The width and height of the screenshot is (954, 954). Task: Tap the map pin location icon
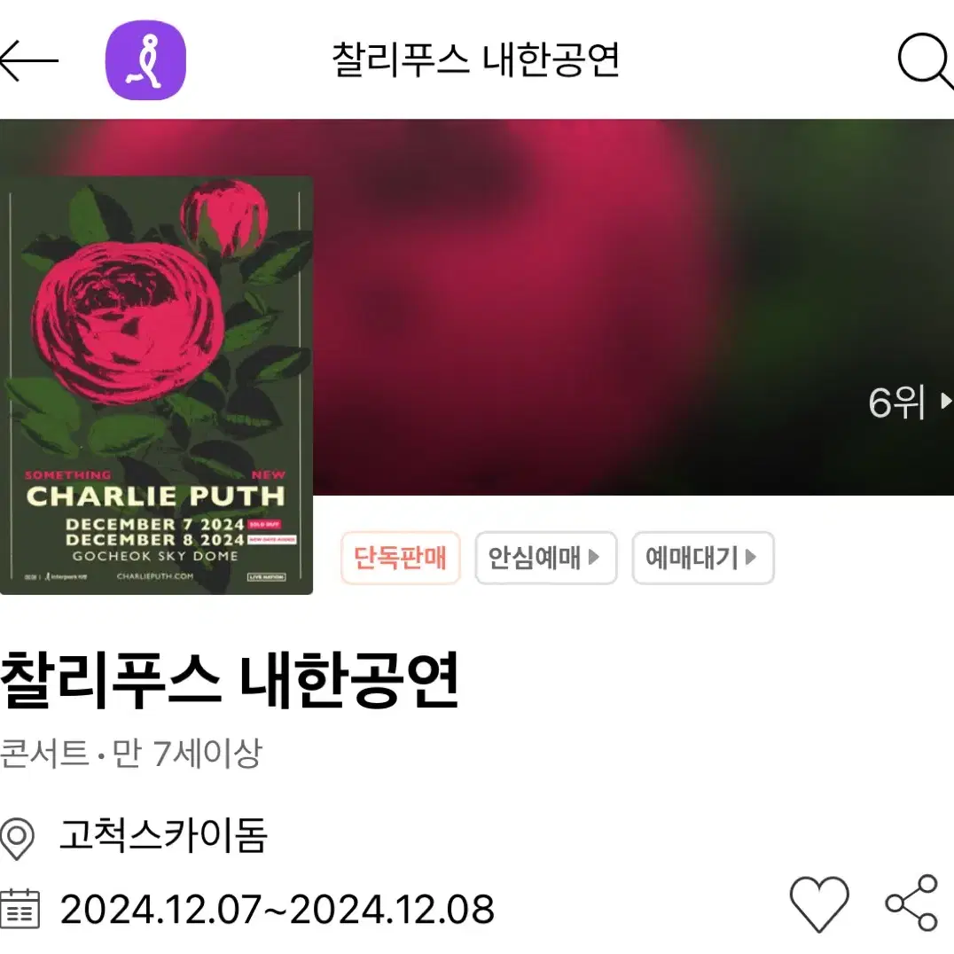pos(17,839)
